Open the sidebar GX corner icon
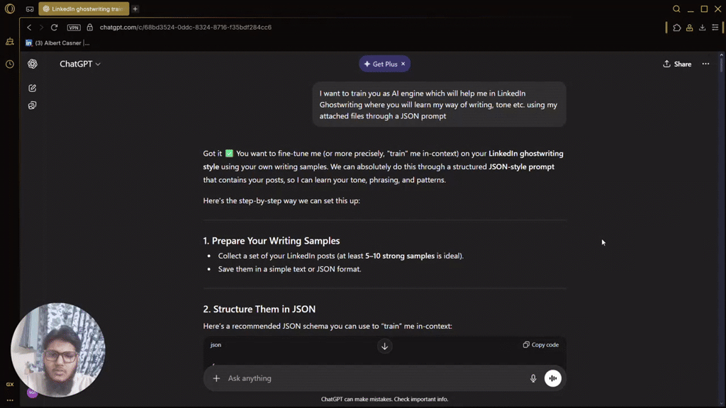 click(x=10, y=42)
